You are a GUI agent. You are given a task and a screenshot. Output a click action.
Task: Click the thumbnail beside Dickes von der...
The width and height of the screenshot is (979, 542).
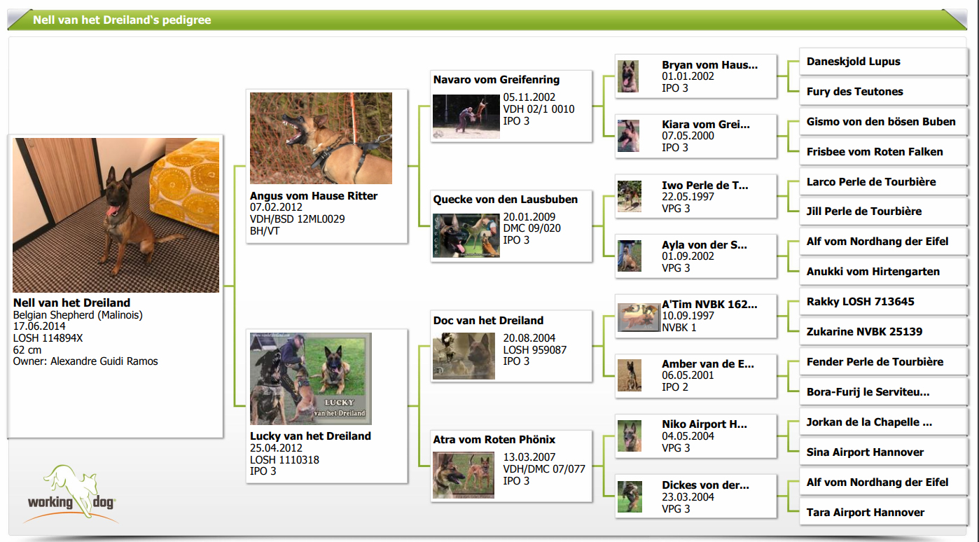(630, 496)
